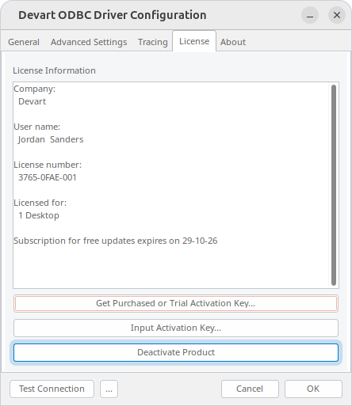The image size is (352, 406).
Task: Click the ellipsis button beside Test Connection
Action: 109,389
